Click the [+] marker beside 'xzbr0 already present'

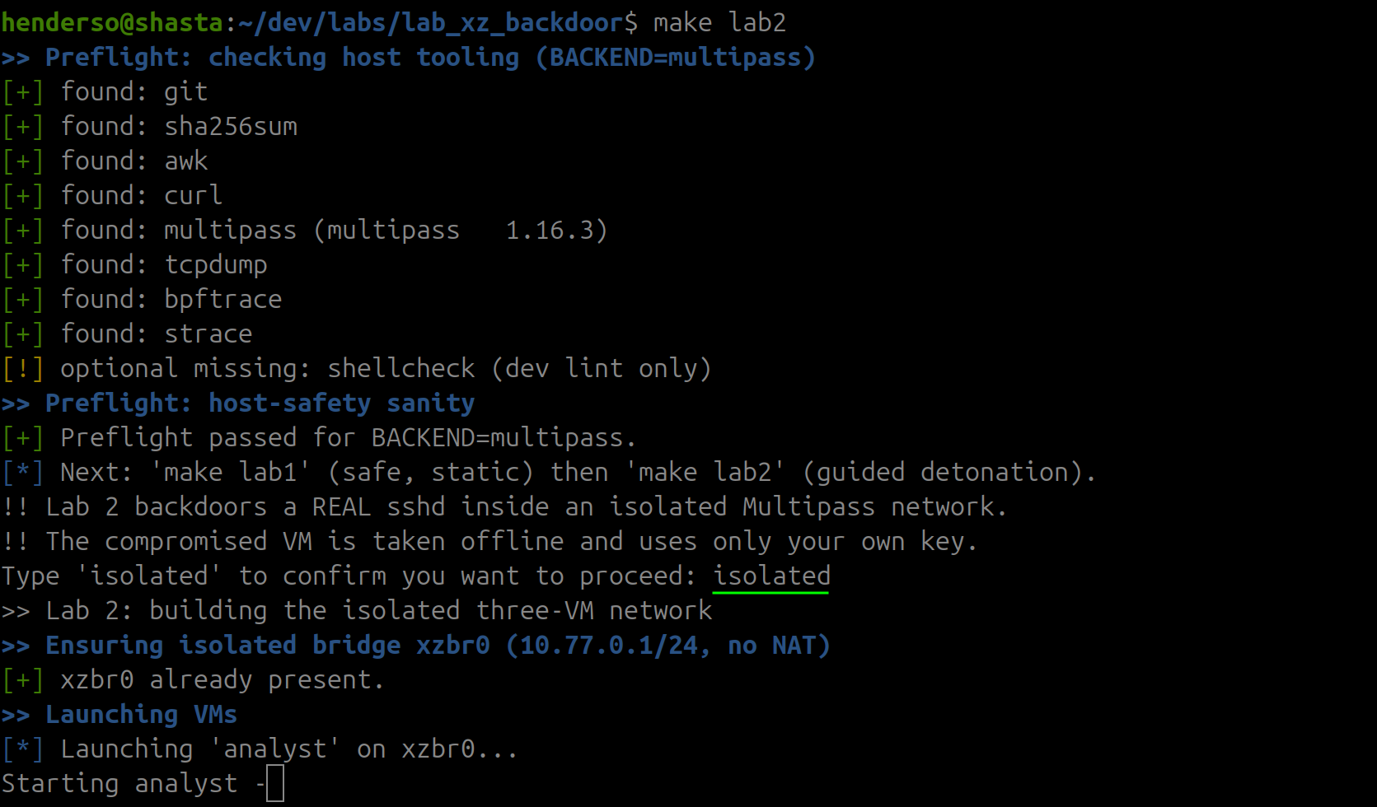click(x=22, y=679)
